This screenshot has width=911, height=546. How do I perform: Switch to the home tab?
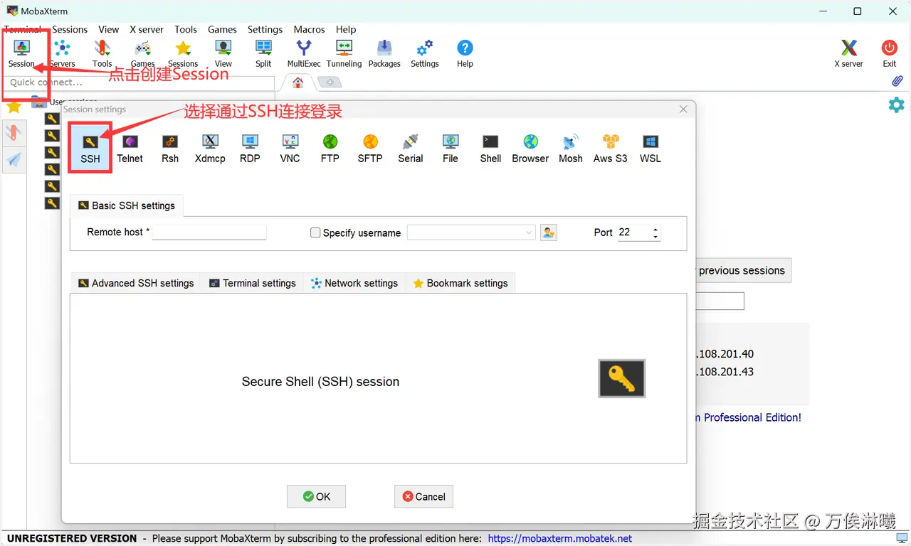pos(298,82)
